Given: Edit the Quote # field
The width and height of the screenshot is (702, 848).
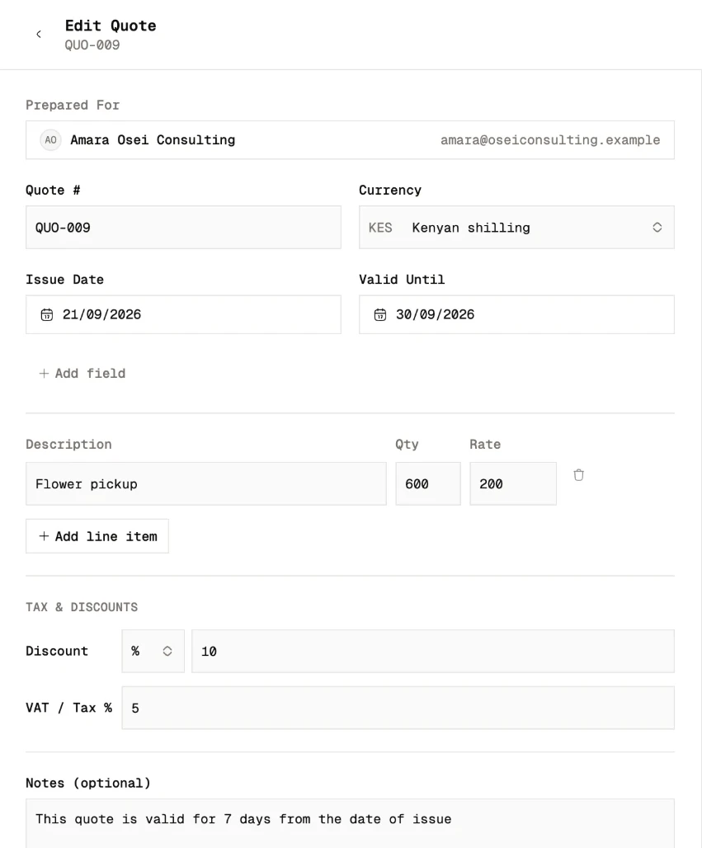Looking at the screenshot, I should (183, 227).
